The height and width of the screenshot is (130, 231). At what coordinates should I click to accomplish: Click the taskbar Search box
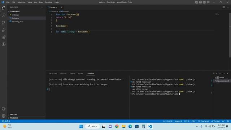[x=93, y=126]
